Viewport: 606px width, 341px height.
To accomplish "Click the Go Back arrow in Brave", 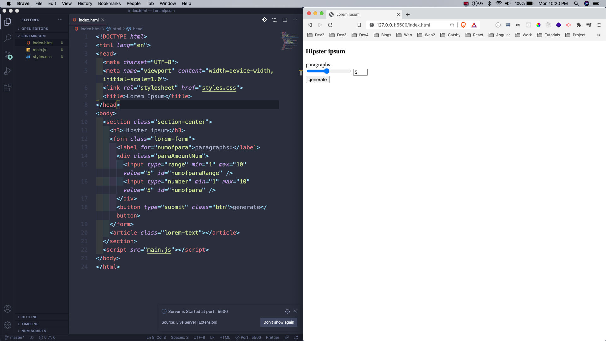I will (x=310, y=25).
